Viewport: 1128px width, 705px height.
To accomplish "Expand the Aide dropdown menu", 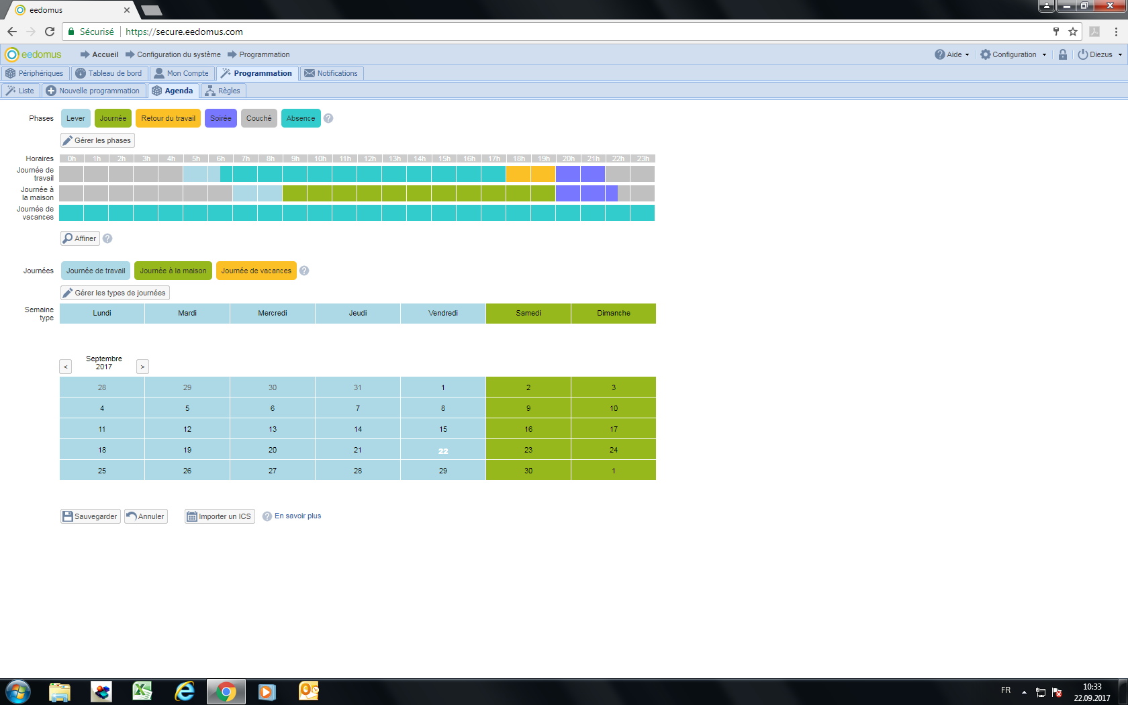I will pyautogui.click(x=952, y=54).
